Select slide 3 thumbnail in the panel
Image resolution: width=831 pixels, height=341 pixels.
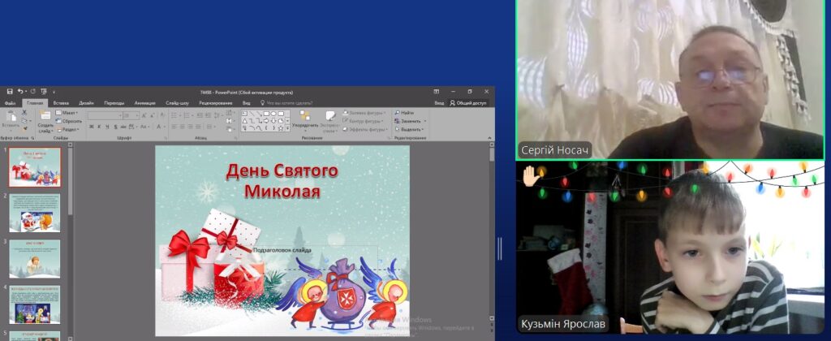[35, 259]
